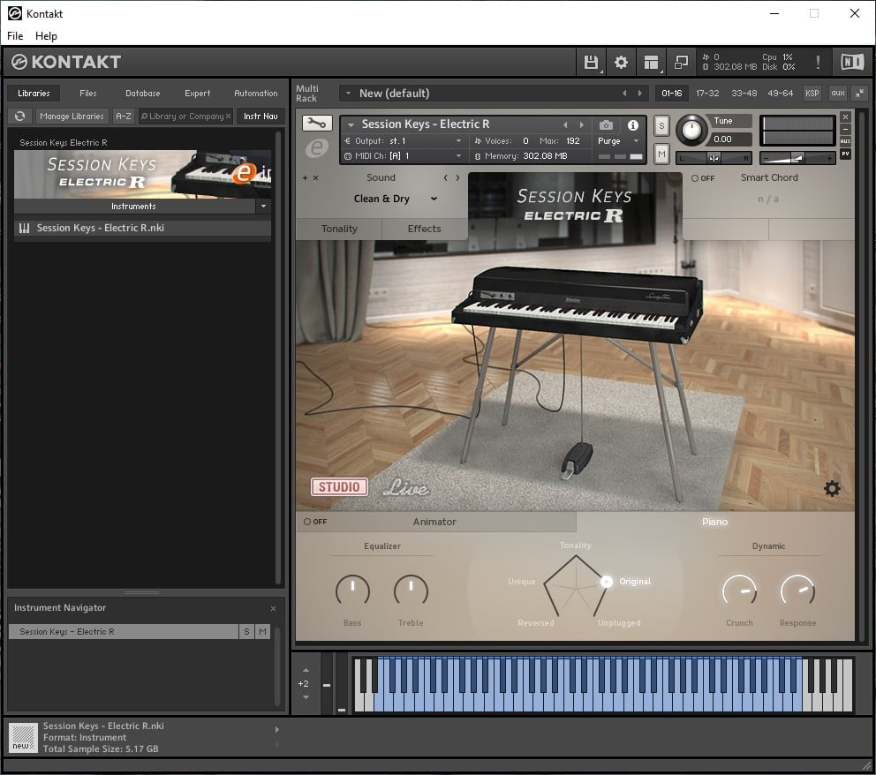Add a sound preset with plus icon

[305, 178]
